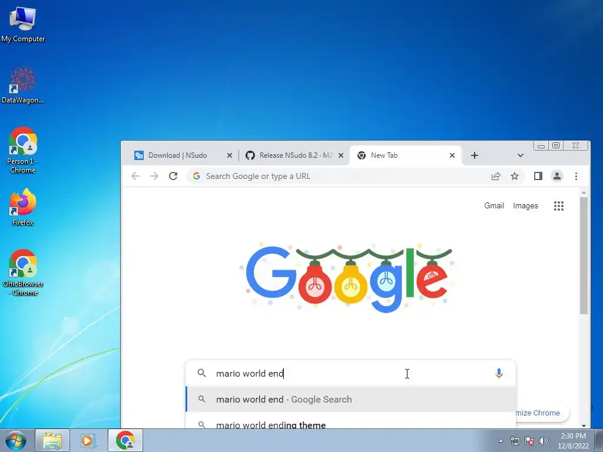The image size is (603, 452).
Task: Open OhioBrowser - Chrome desktop shortcut
Action: (x=23, y=272)
